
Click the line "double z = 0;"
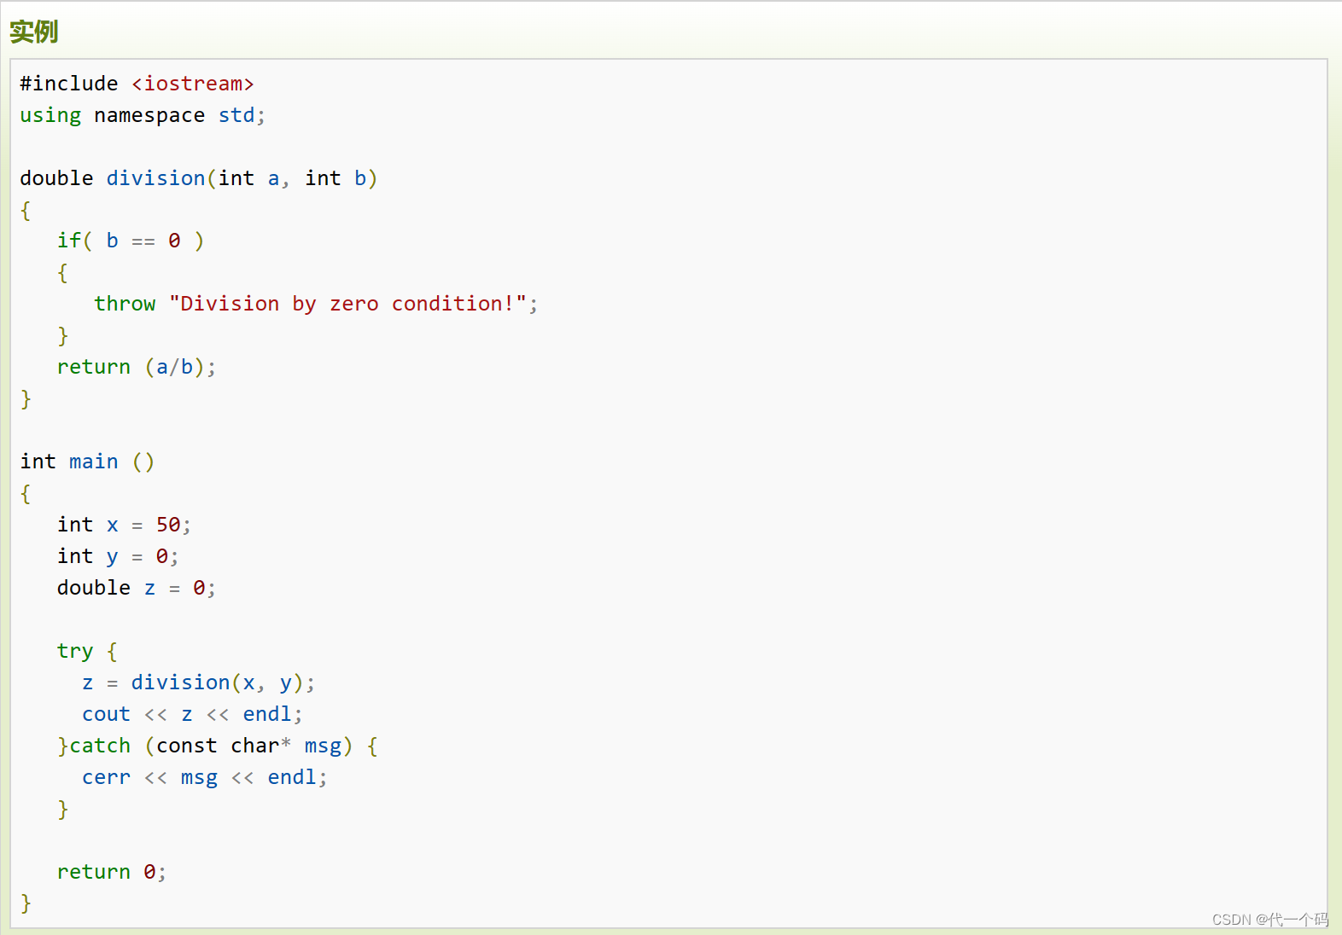pos(137,588)
